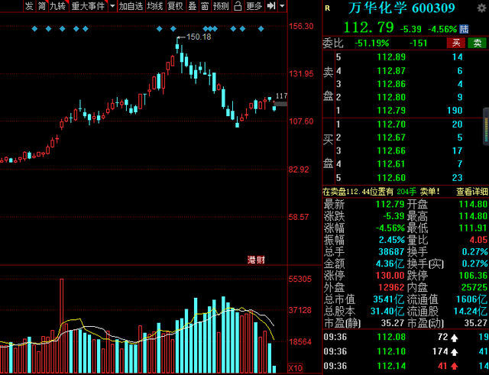Screen dimensions: 489x375
Task: Click the 开盘 value 114.80
Action: (x=473, y=205)
